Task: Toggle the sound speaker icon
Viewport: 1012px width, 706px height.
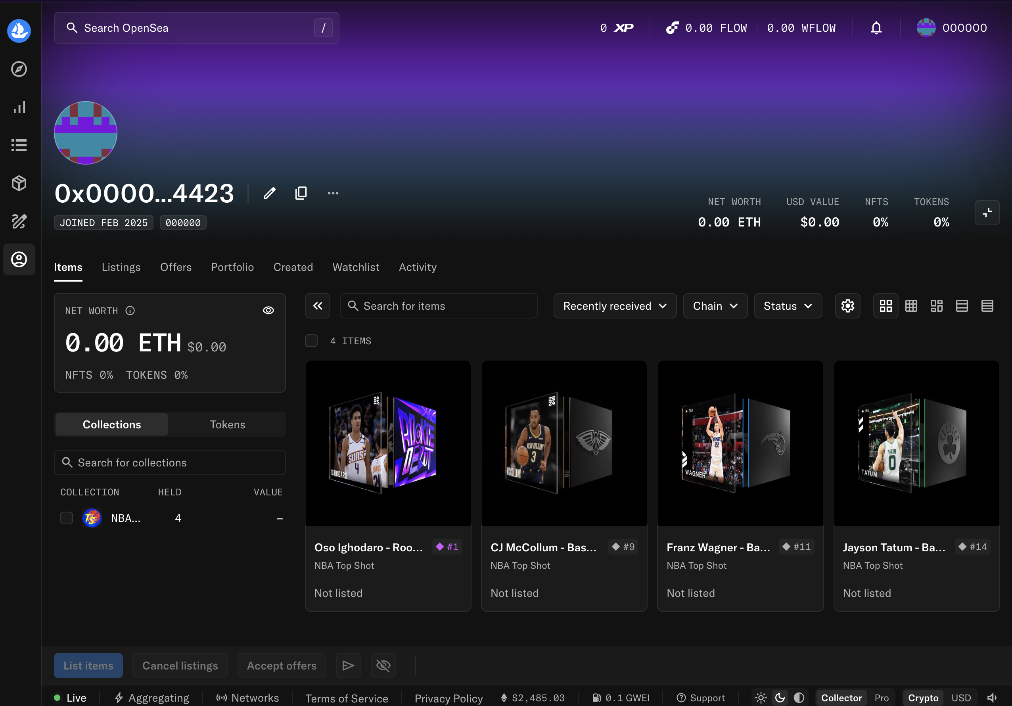Action: coord(992,698)
